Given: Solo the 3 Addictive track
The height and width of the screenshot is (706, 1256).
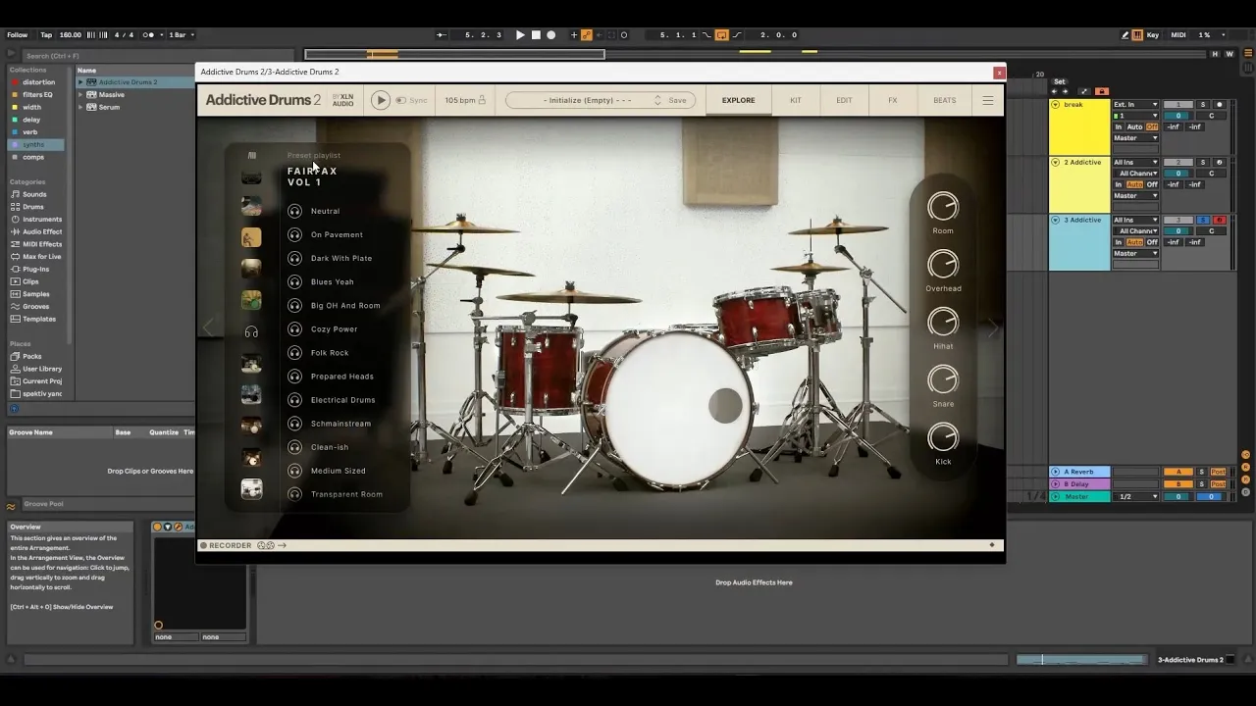Looking at the screenshot, I should pyautogui.click(x=1203, y=221).
